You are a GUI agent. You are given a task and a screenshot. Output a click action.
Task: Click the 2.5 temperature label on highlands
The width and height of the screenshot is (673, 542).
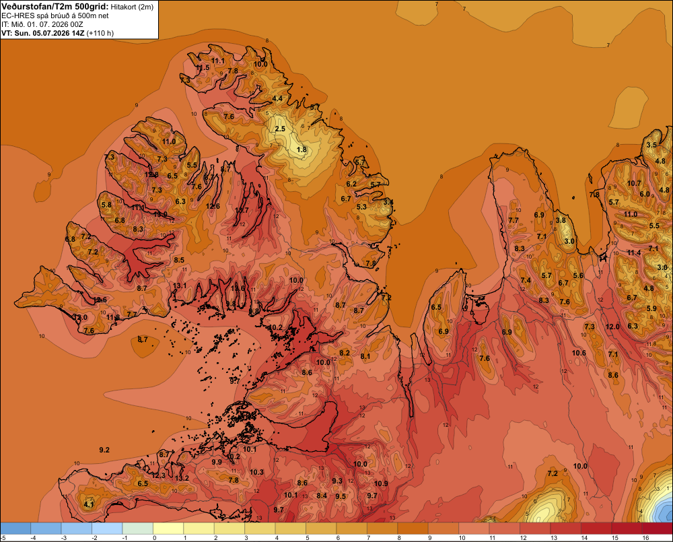point(280,129)
